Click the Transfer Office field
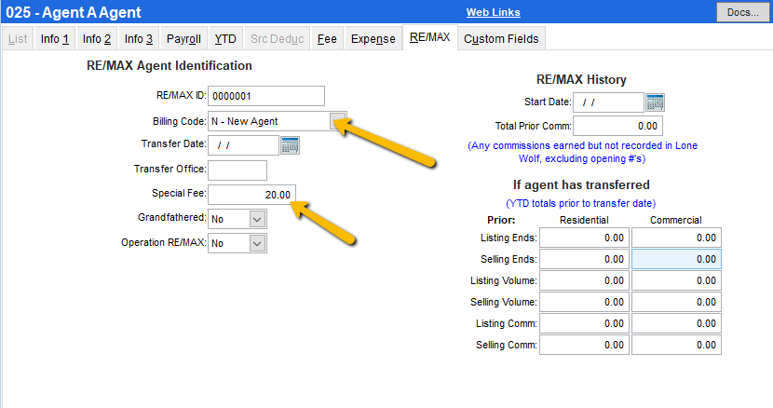773x408 pixels. [x=237, y=170]
